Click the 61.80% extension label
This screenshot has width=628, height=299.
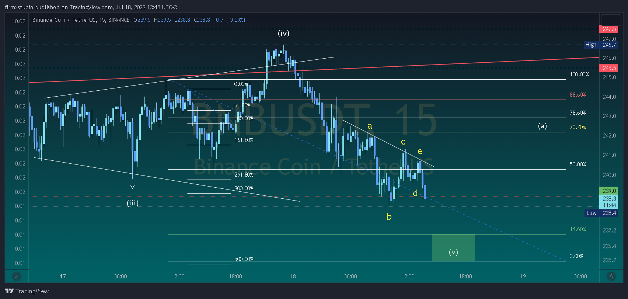242,105
